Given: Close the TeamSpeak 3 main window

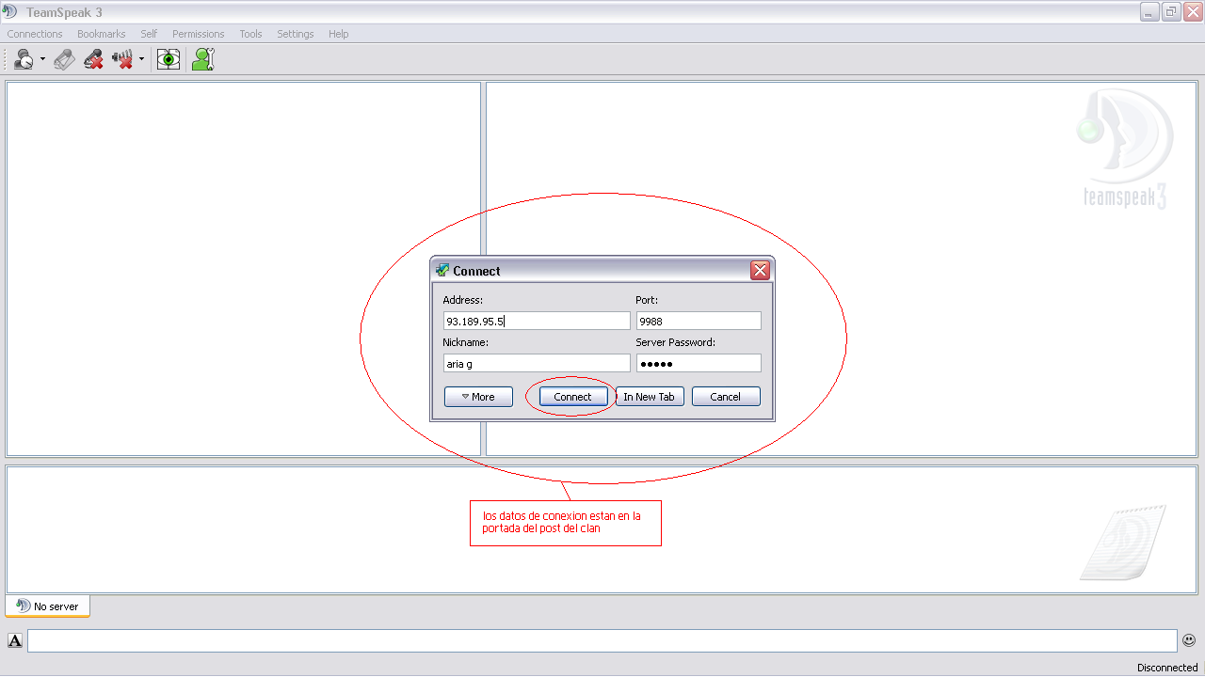Looking at the screenshot, I should (x=1193, y=11).
